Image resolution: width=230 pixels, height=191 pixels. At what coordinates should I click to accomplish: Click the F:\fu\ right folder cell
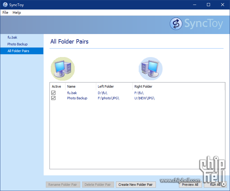click(x=139, y=93)
